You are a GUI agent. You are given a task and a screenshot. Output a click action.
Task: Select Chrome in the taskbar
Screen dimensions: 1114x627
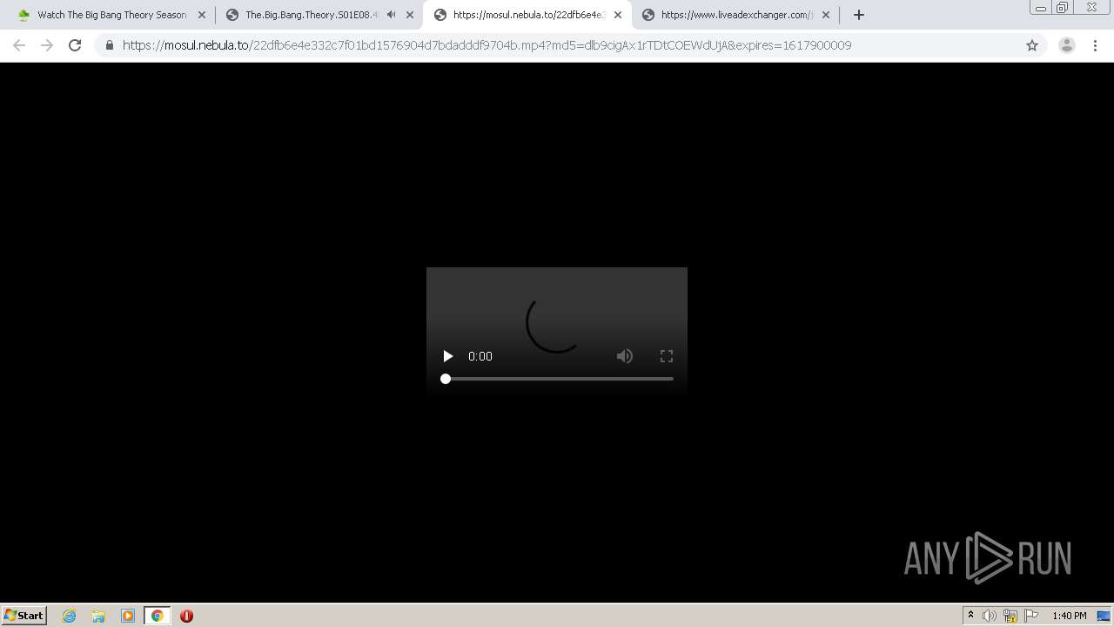[157, 616]
